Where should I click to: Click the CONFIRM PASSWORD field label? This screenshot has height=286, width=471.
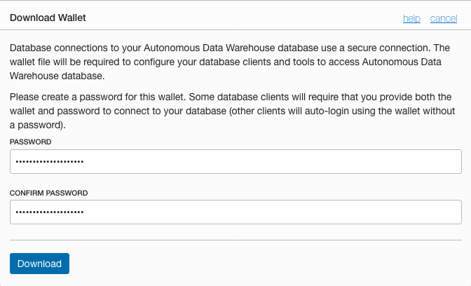pos(48,192)
